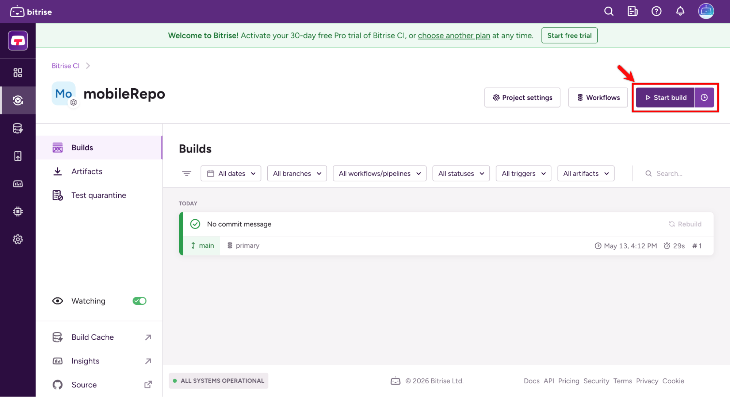
Task: Click the main branch label on build
Action: 203,246
